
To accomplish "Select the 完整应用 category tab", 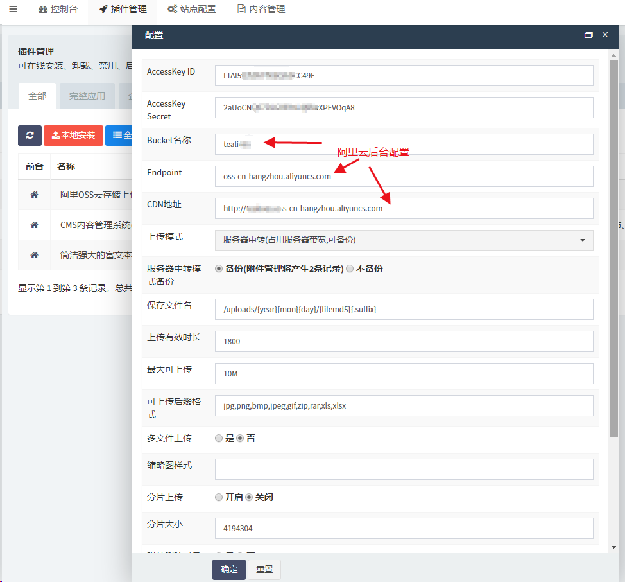I will pyautogui.click(x=87, y=96).
